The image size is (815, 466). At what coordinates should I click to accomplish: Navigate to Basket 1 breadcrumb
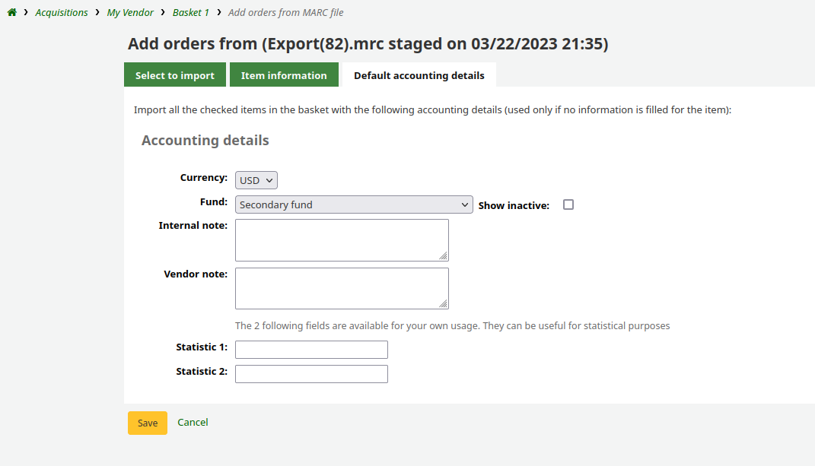pos(190,13)
